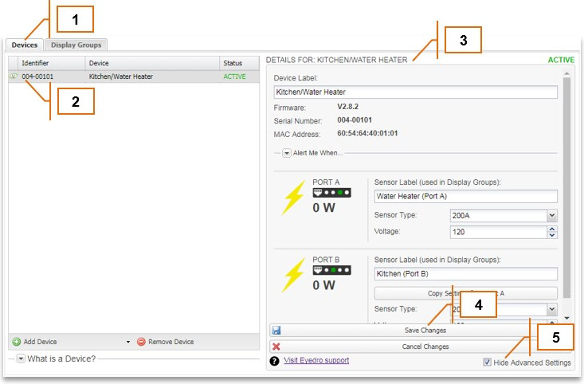This screenshot has height=384, width=584.
Task: Click the Port A Voltage field showing 120
Action: coord(498,232)
